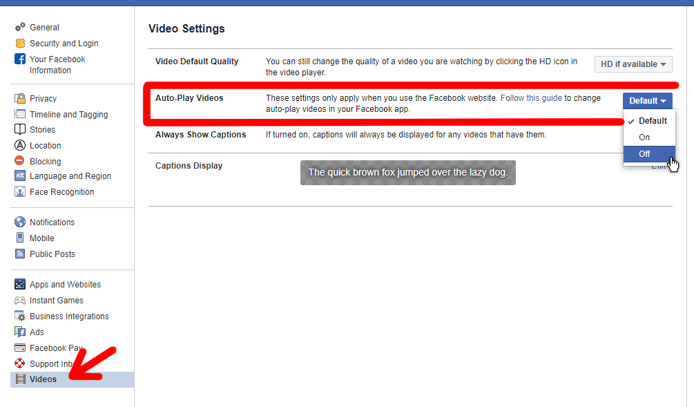Click the captions preview sample box
The height and width of the screenshot is (407, 694).
tap(407, 173)
